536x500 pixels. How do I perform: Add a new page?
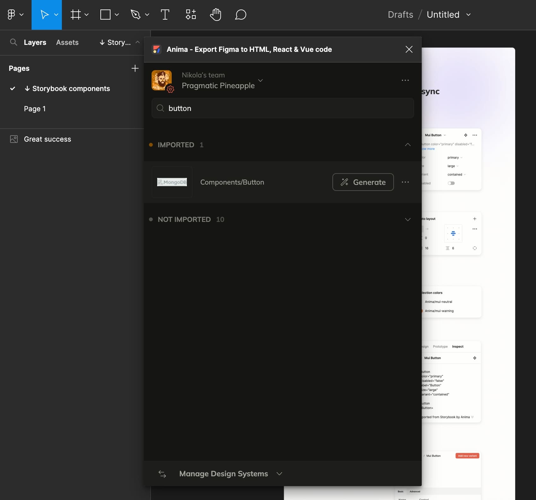click(135, 68)
